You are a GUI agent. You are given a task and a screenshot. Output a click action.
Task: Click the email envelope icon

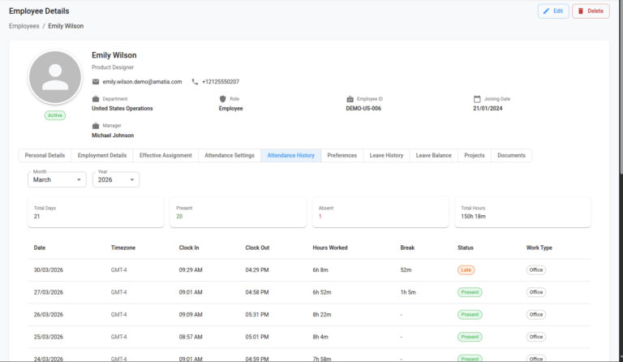(x=96, y=82)
